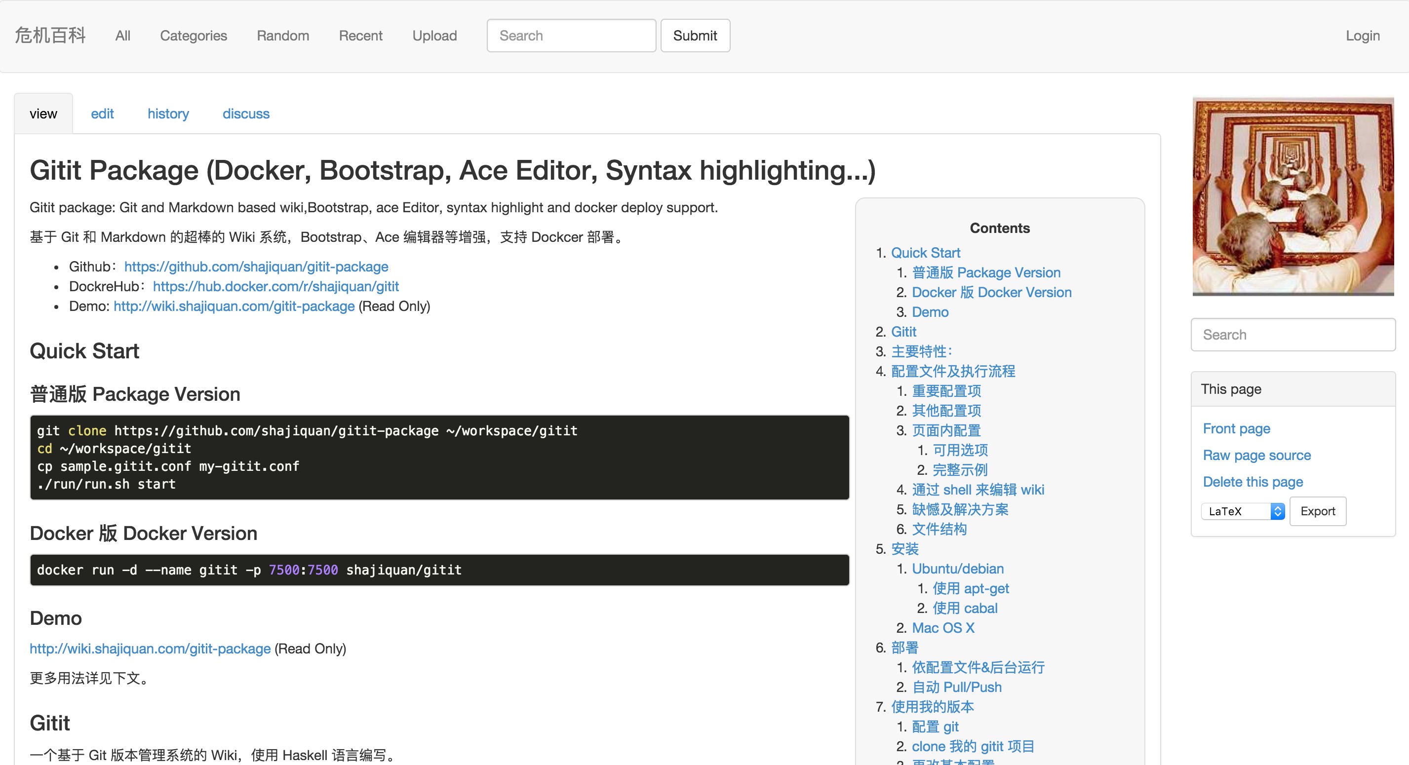The height and width of the screenshot is (765, 1409).
Task: Switch to the edit tab
Action: click(102, 114)
